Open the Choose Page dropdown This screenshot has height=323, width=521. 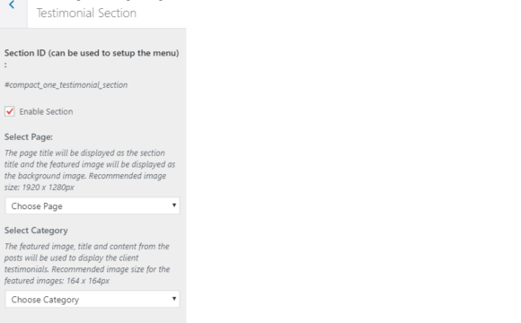[93, 205]
